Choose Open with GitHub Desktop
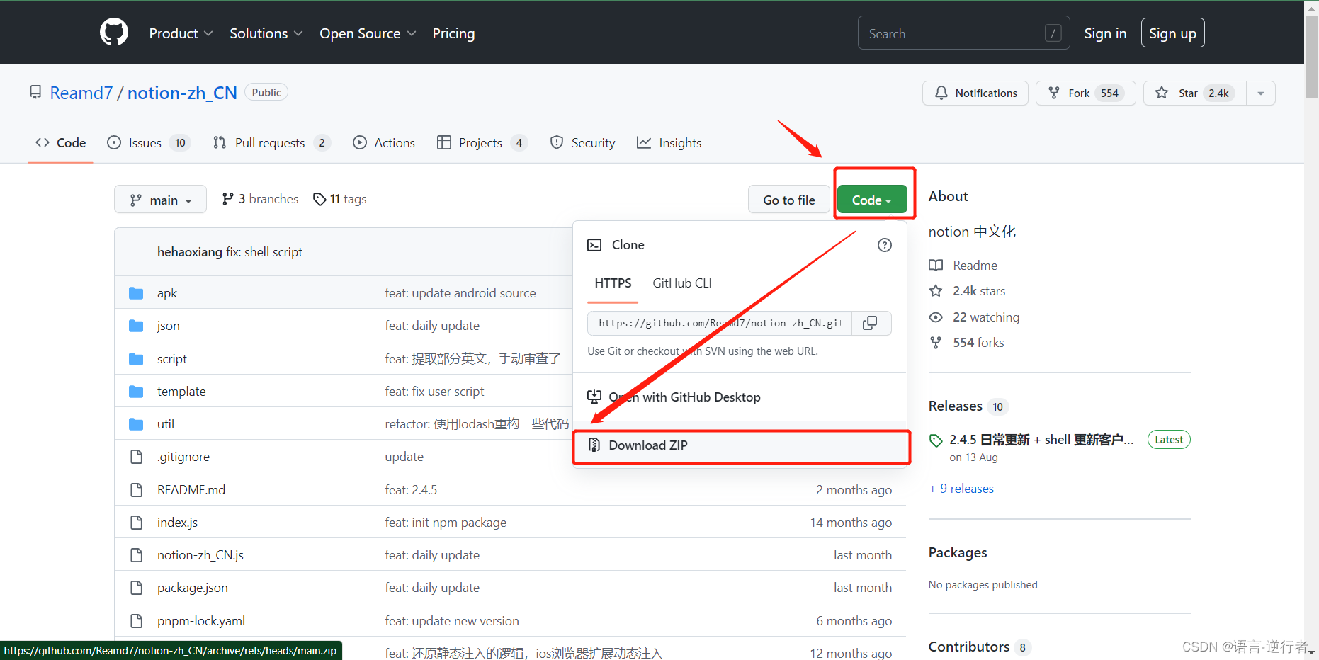 coord(740,397)
